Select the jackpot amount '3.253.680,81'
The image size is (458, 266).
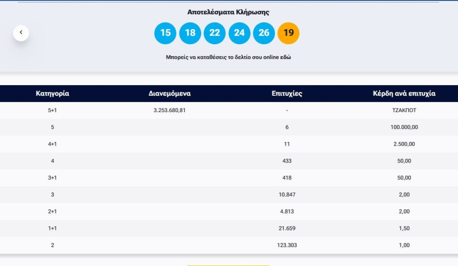tap(169, 110)
